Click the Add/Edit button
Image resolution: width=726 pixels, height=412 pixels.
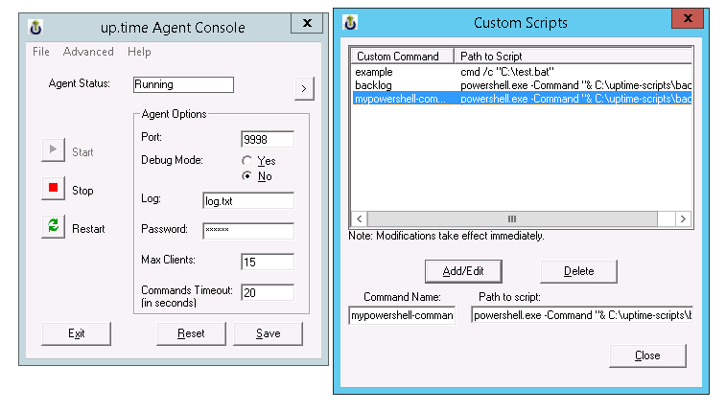(x=463, y=271)
